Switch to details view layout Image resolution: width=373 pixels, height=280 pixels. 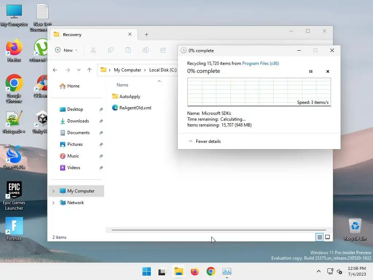[319, 237]
